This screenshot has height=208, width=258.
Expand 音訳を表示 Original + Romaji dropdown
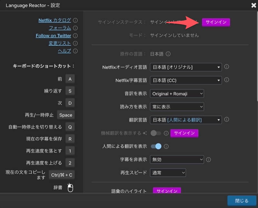pyautogui.click(x=177, y=94)
